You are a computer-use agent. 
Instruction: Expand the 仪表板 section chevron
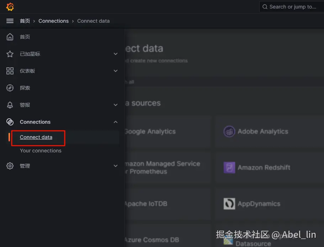coord(116,71)
